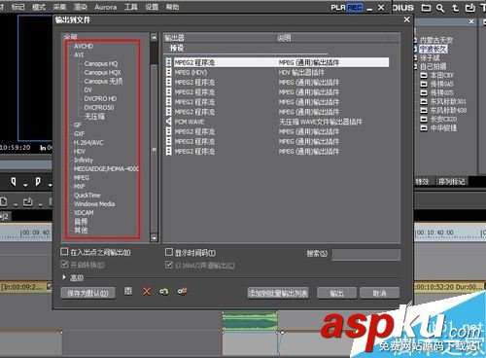Select Canopus 无损 in the tree
Screen dimensions: 486x358
(103, 81)
